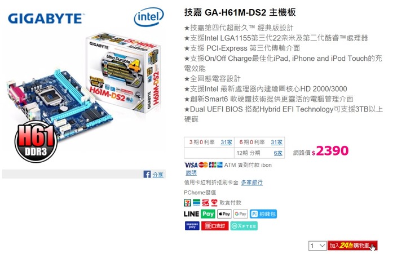The width and height of the screenshot is (406, 254).
Task: Click the VISA card icon
Action: 191,165
